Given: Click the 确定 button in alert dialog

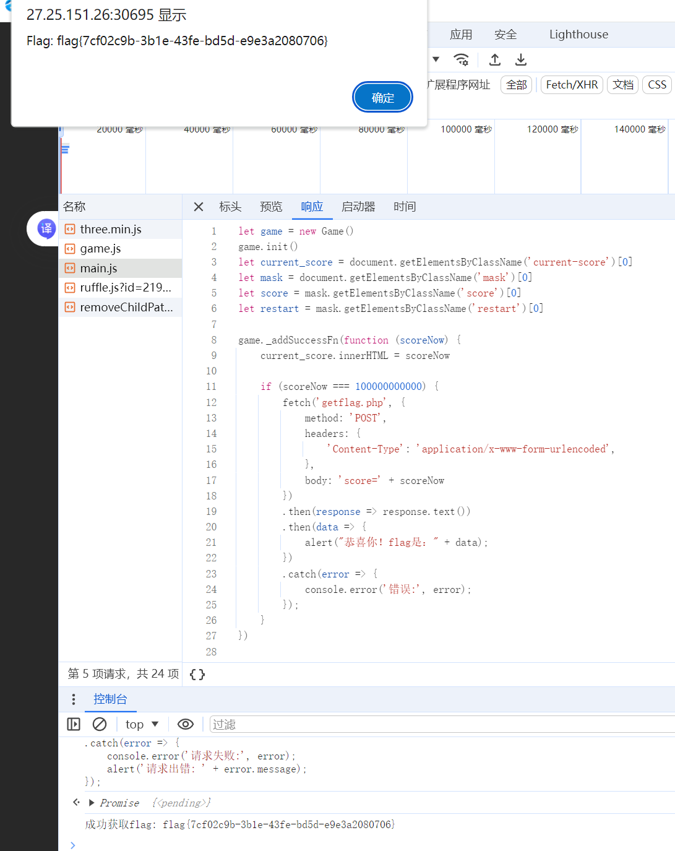Looking at the screenshot, I should [x=382, y=97].
